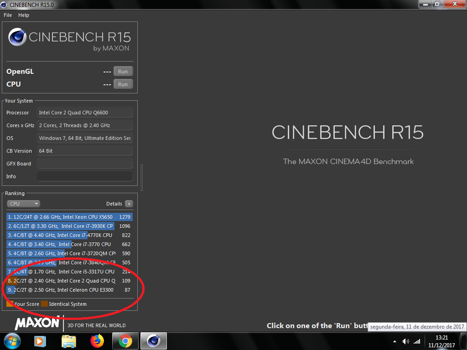Open Windows Media Player from taskbar
Screen dimensions: 467x350
click(40, 341)
